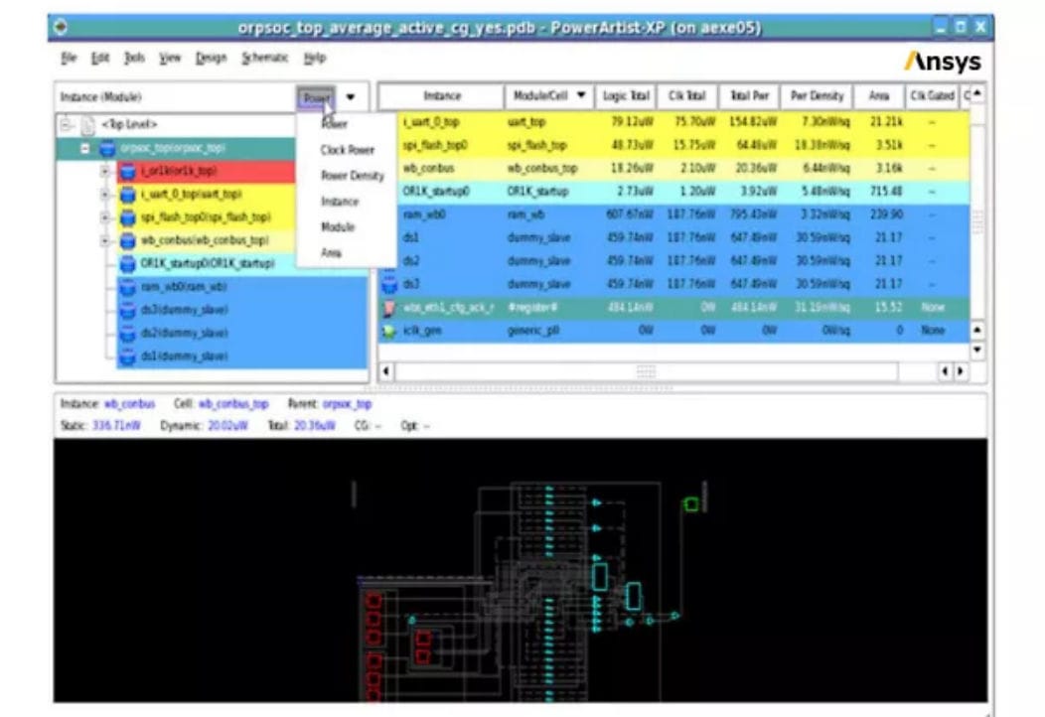
Task: Click the PLL icon next to iclk_gen
Action: point(387,330)
